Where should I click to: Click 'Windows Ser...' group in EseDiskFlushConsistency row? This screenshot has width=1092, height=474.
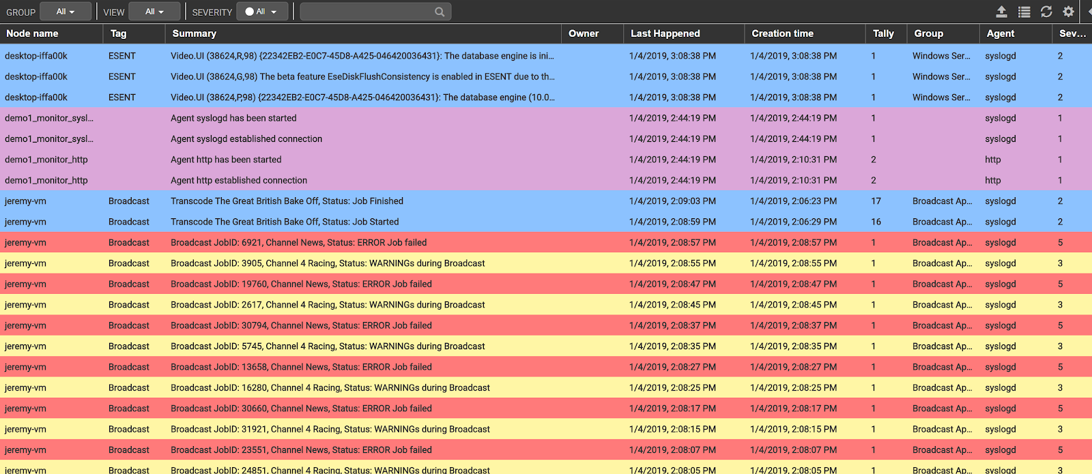(941, 76)
